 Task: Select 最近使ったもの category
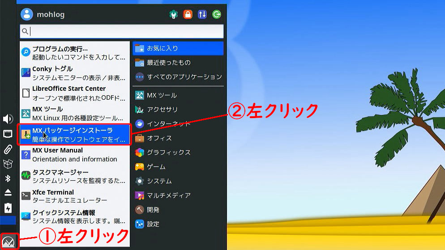178,62
